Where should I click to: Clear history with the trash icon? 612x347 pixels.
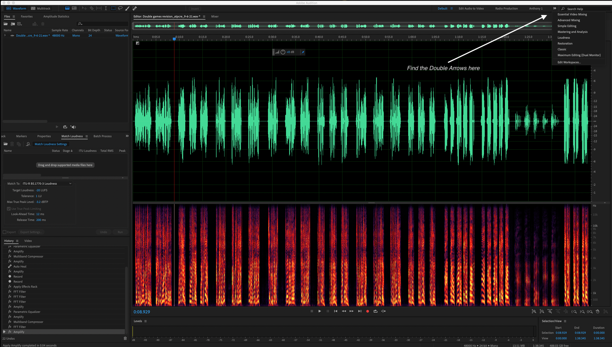pyautogui.click(x=125, y=338)
